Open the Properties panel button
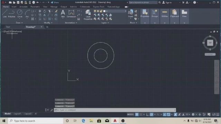Screen dimensions: 221x124 pyautogui.click(x=145, y=16)
